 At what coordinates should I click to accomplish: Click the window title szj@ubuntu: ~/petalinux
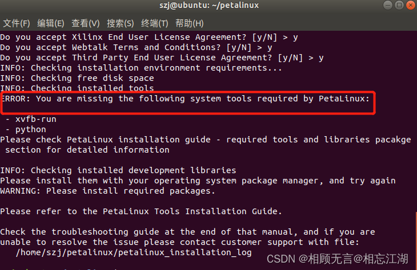click(x=209, y=5)
